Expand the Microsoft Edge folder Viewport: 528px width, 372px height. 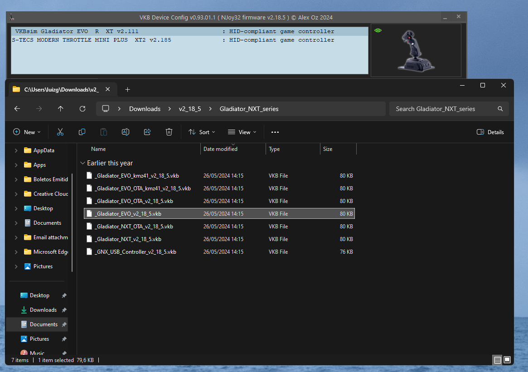click(16, 252)
